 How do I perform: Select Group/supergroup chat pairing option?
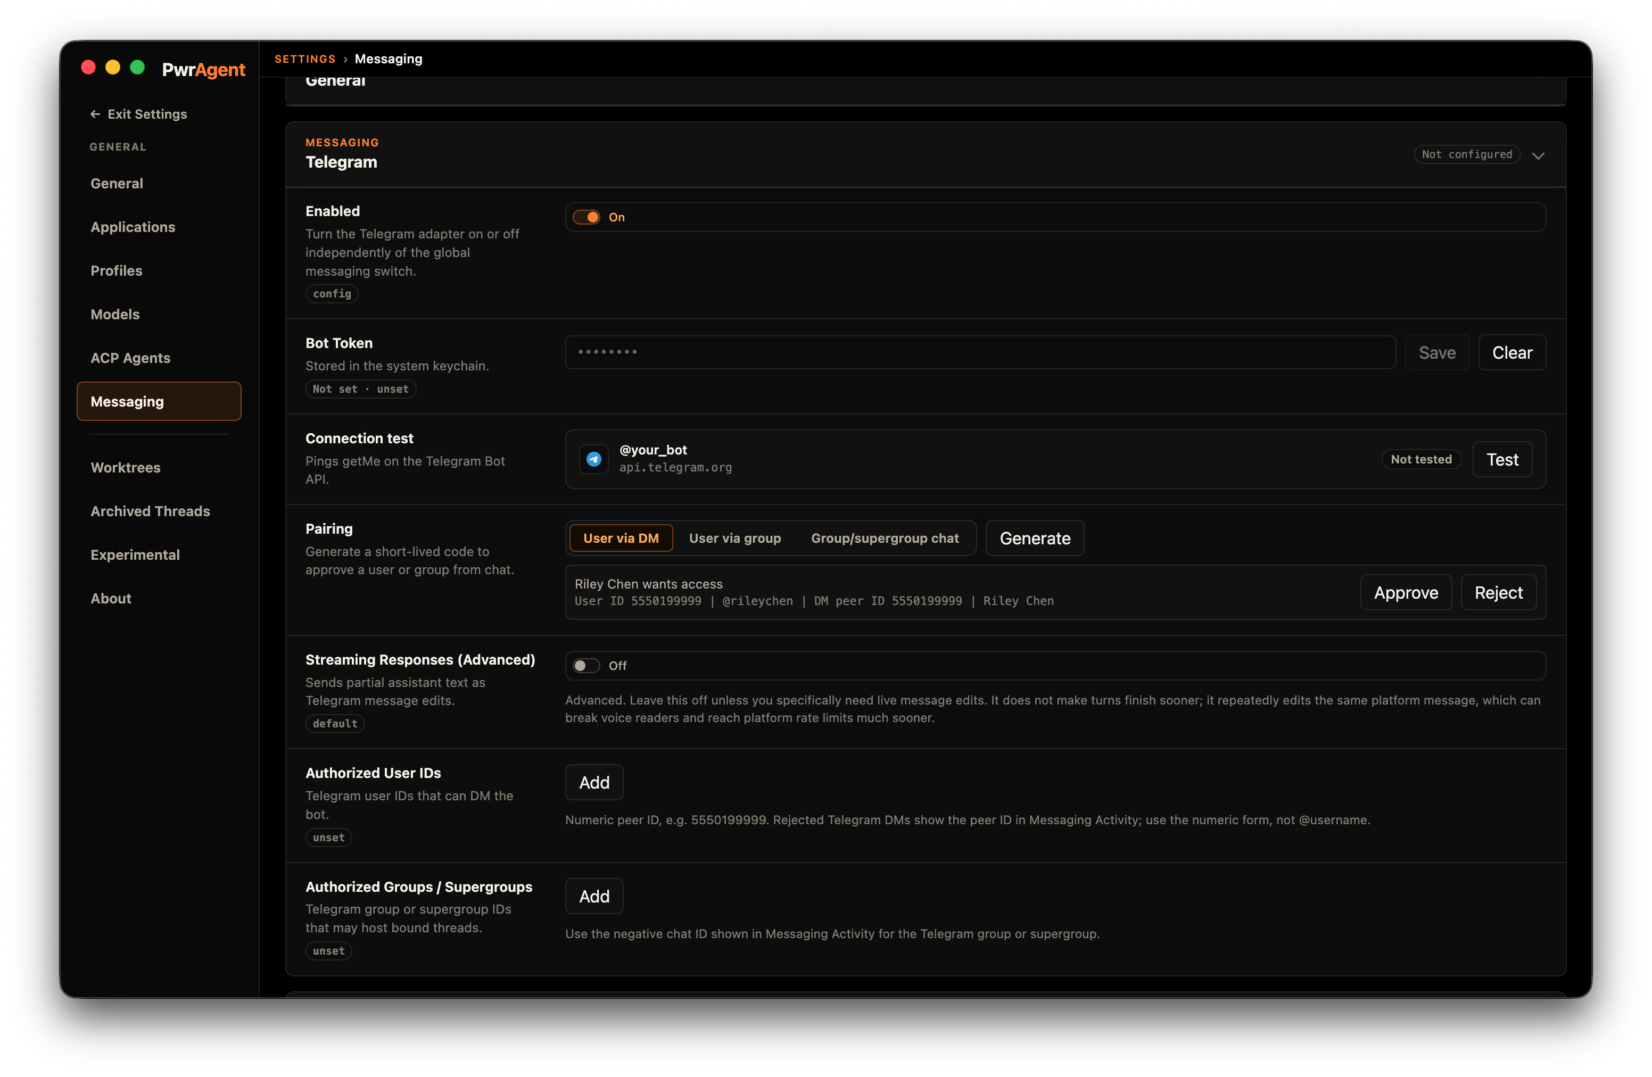(x=885, y=538)
